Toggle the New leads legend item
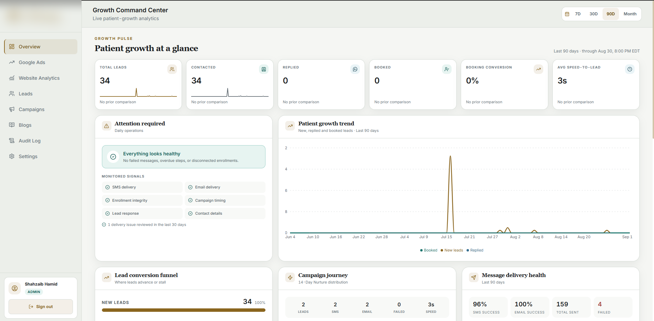654x321 pixels. click(x=452, y=250)
